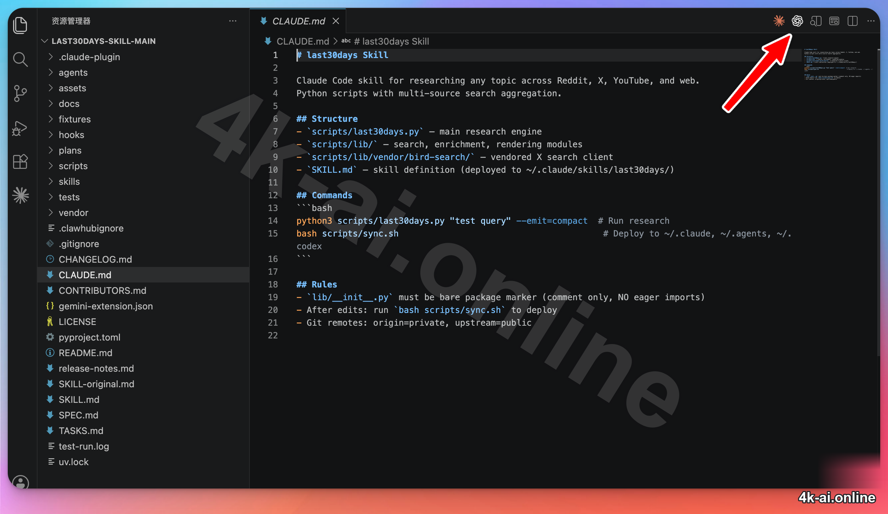
Task: Open TASKS.md from the explorer
Action: (143, 431)
